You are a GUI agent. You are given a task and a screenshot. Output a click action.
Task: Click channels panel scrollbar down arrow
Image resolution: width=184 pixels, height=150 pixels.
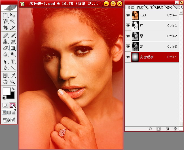(181, 124)
